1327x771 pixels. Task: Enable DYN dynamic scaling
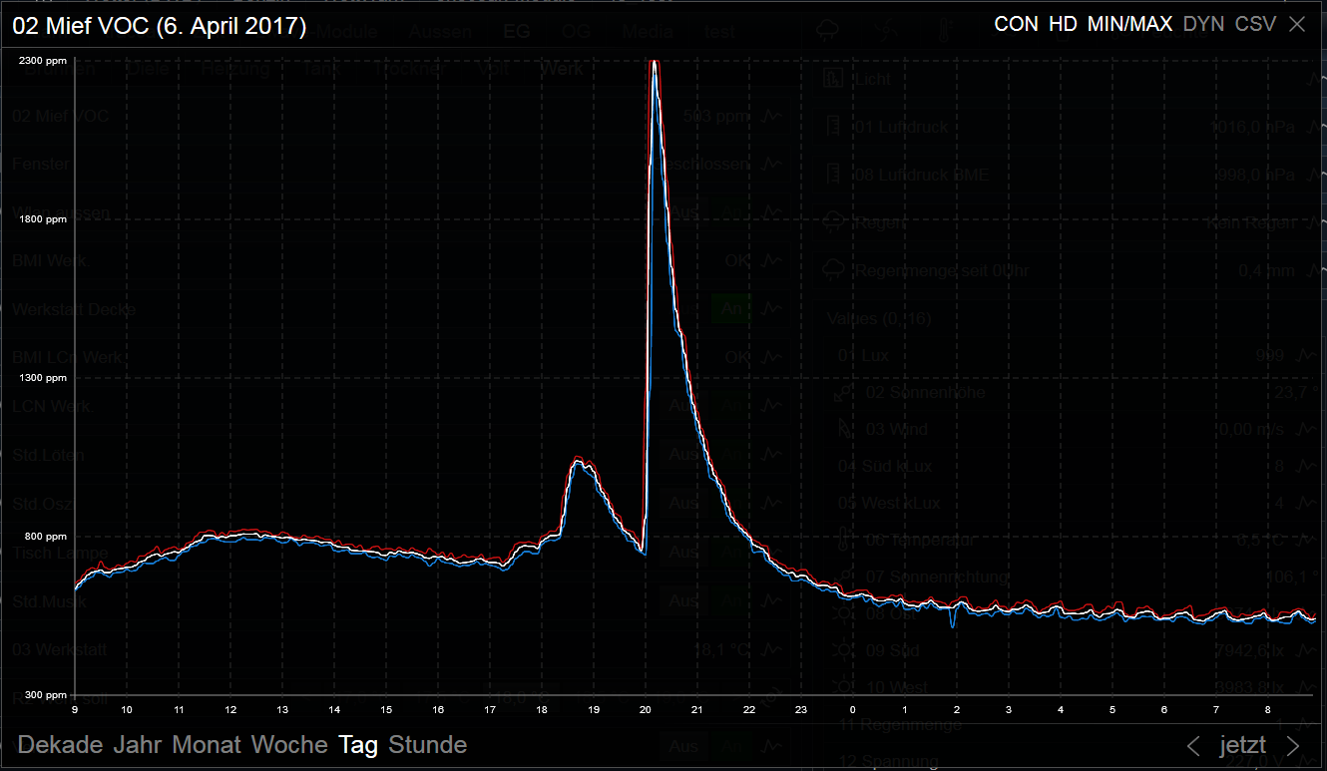pyautogui.click(x=1203, y=24)
